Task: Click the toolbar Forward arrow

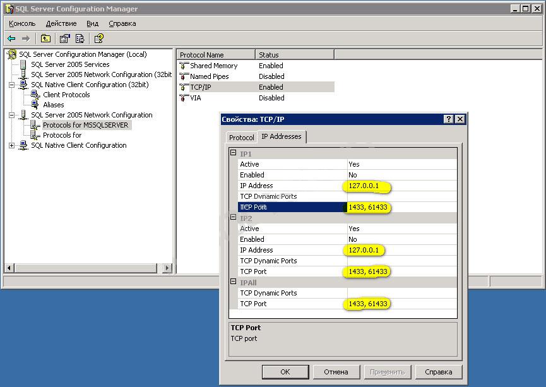Action: 26,39
